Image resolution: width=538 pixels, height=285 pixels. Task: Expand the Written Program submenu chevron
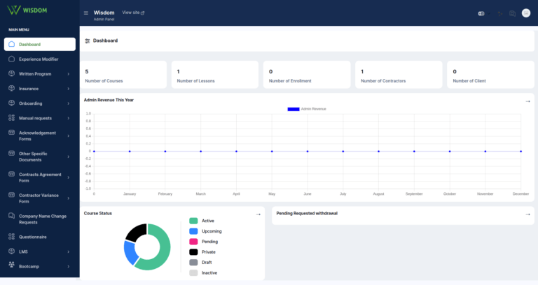tap(68, 74)
